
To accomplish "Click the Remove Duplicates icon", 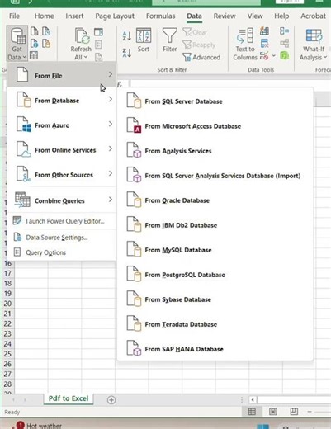I will pos(264,43).
